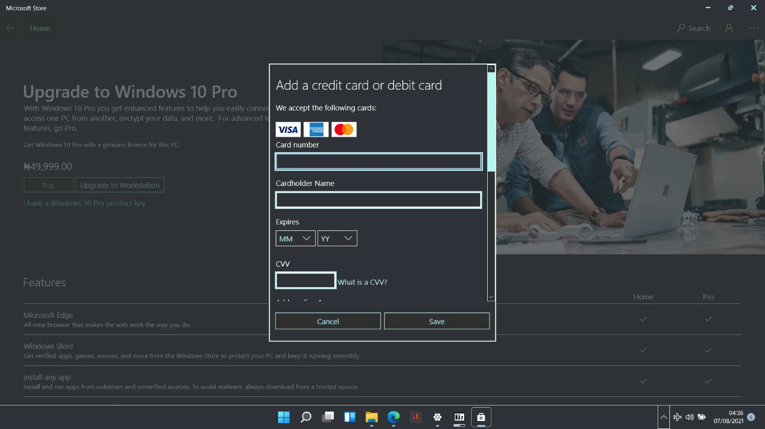765x429 pixels.
Task: Open 'I have a Windows 10 Pro product key'
Action: click(x=84, y=203)
